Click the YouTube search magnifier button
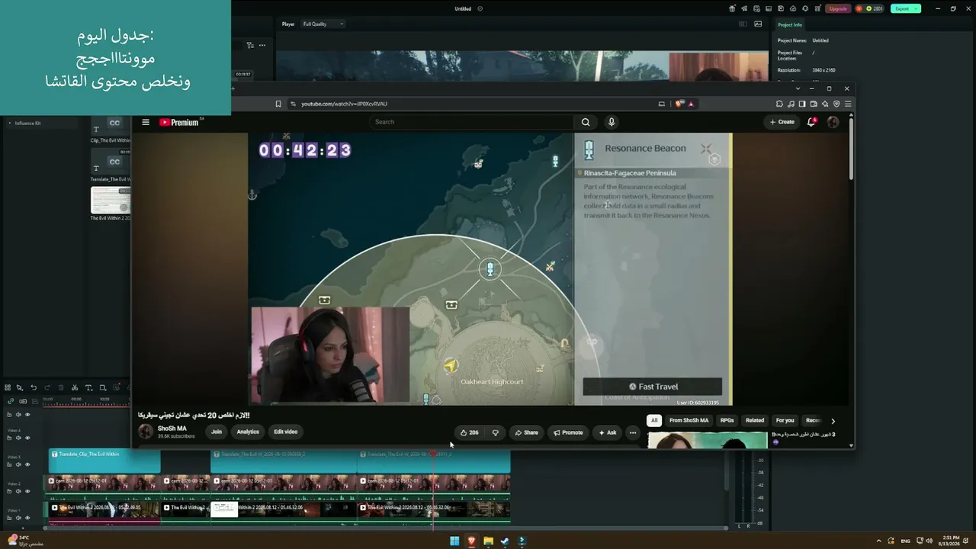This screenshot has width=976, height=549. [x=586, y=122]
